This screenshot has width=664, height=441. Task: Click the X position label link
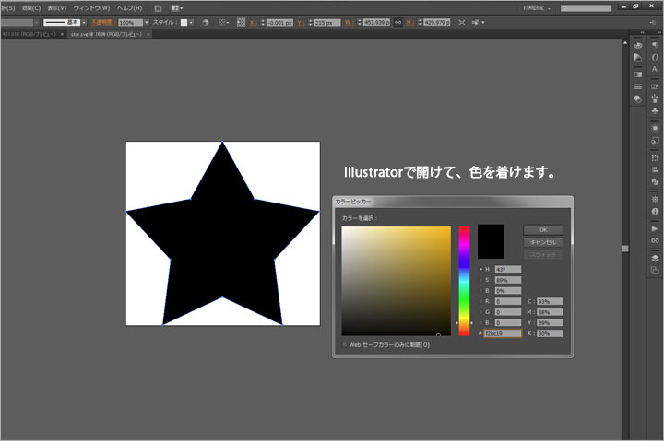(253, 22)
